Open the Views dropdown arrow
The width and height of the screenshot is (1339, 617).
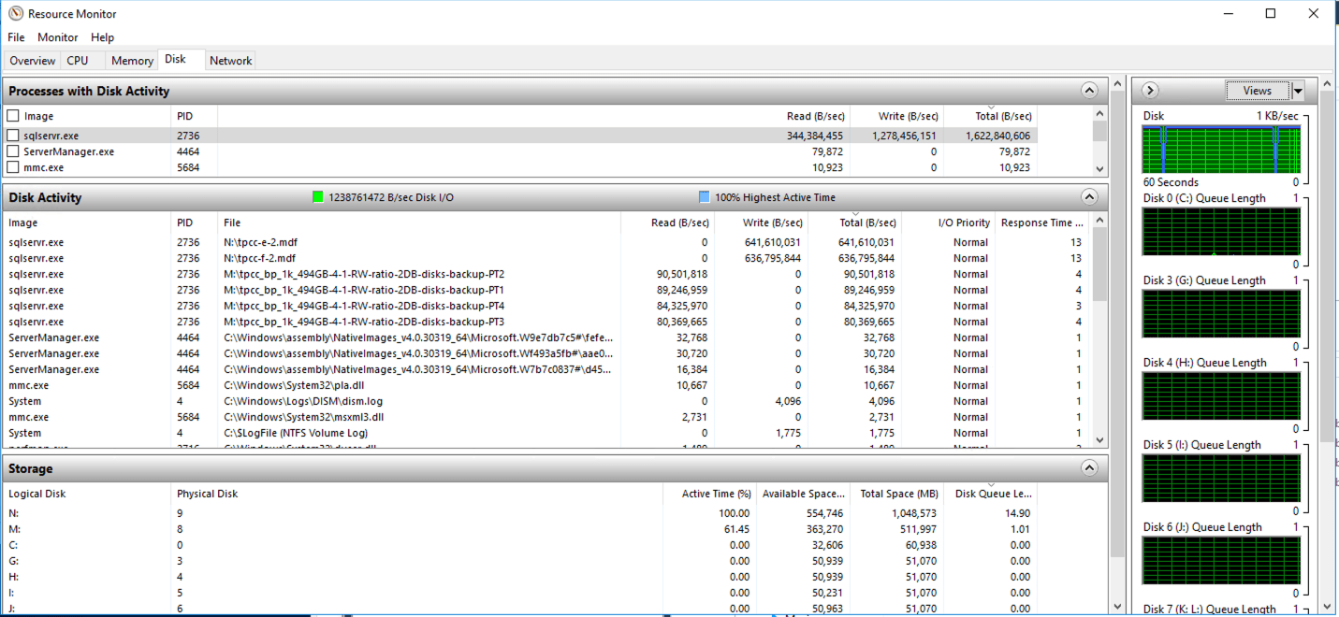1298,90
